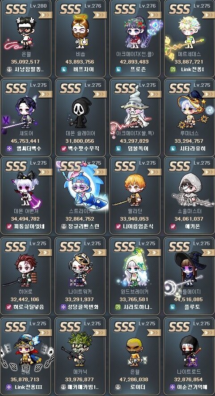Click the character name 시타라유히
Viewport: 215px width, 396px height.
pyautogui.click(x=192, y=149)
